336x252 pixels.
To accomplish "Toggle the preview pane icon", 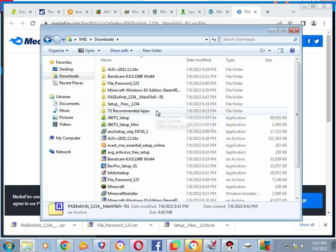I will click(280, 51).
